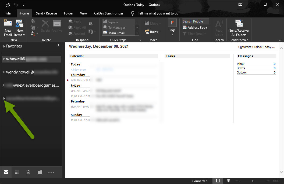The image size is (284, 184).
Task: Click the Reply button
Action: point(75,21)
